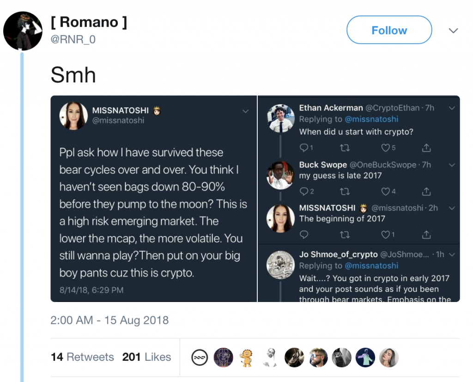This screenshot has height=382, width=473.
Task: Open the tweet options chevron beside Follow
Action: click(x=453, y=31)
